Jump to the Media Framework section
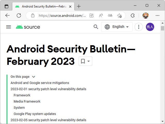Viewport: 165px width, 124px height. pyautogui.click(x=27, y=102)
